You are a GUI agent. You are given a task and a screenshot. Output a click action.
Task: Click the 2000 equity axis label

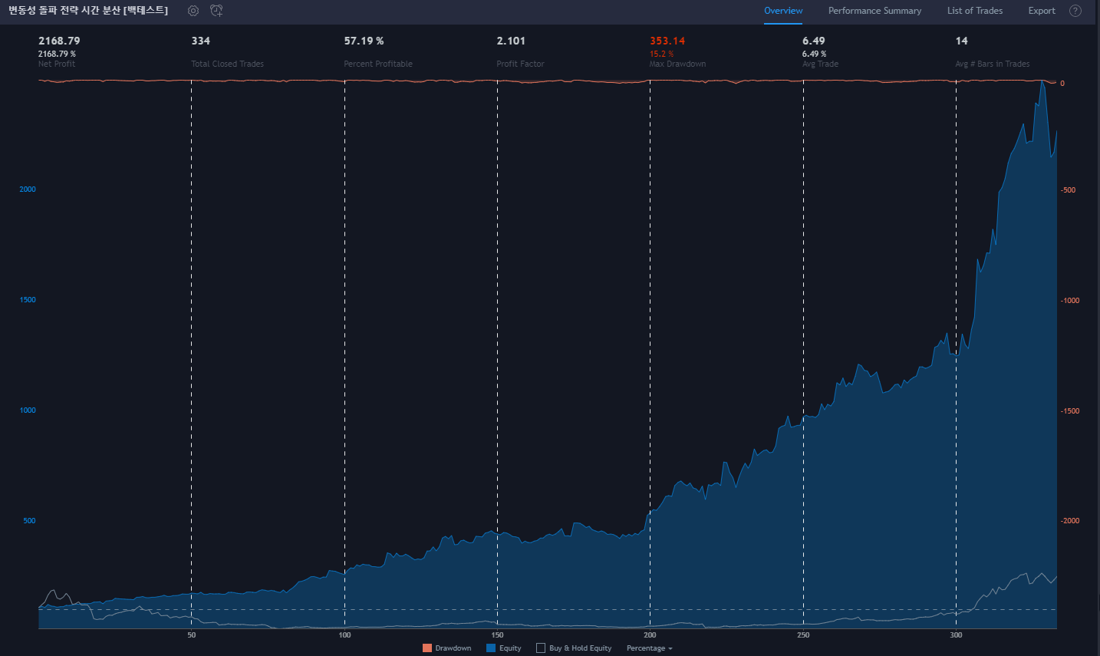[x=28, y=190]
